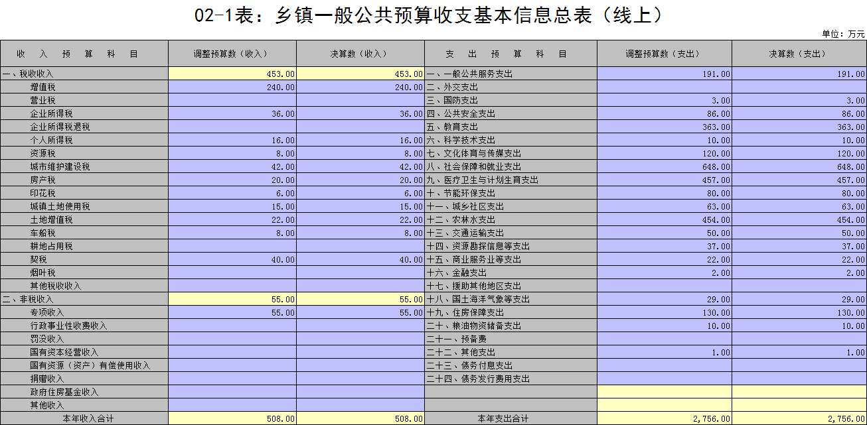The width and height of the screenshot is (867, 425).
Task: Click the 调整预算数（收入） column header
Action: click(x=232, y=54)
